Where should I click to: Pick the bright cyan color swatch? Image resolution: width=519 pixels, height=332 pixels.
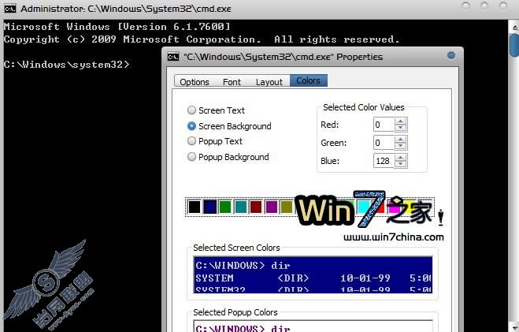coord(364,207)
